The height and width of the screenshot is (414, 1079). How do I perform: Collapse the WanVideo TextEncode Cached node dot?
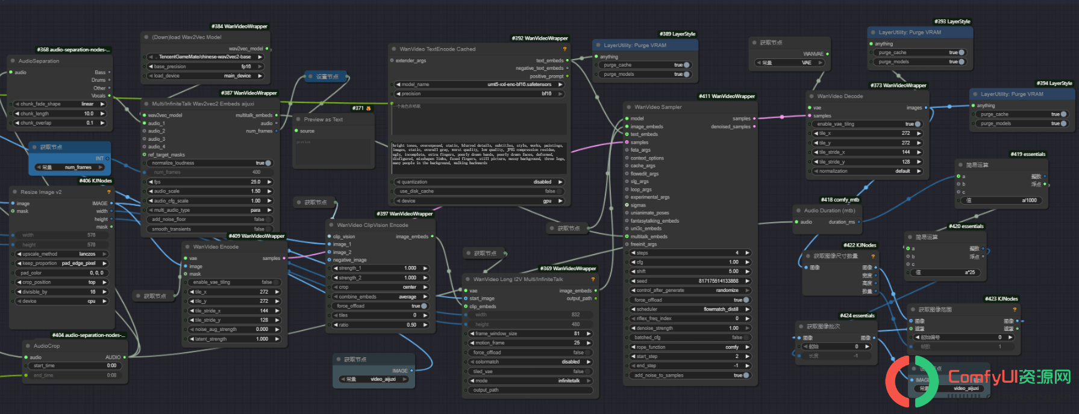[x=394, y=49]
